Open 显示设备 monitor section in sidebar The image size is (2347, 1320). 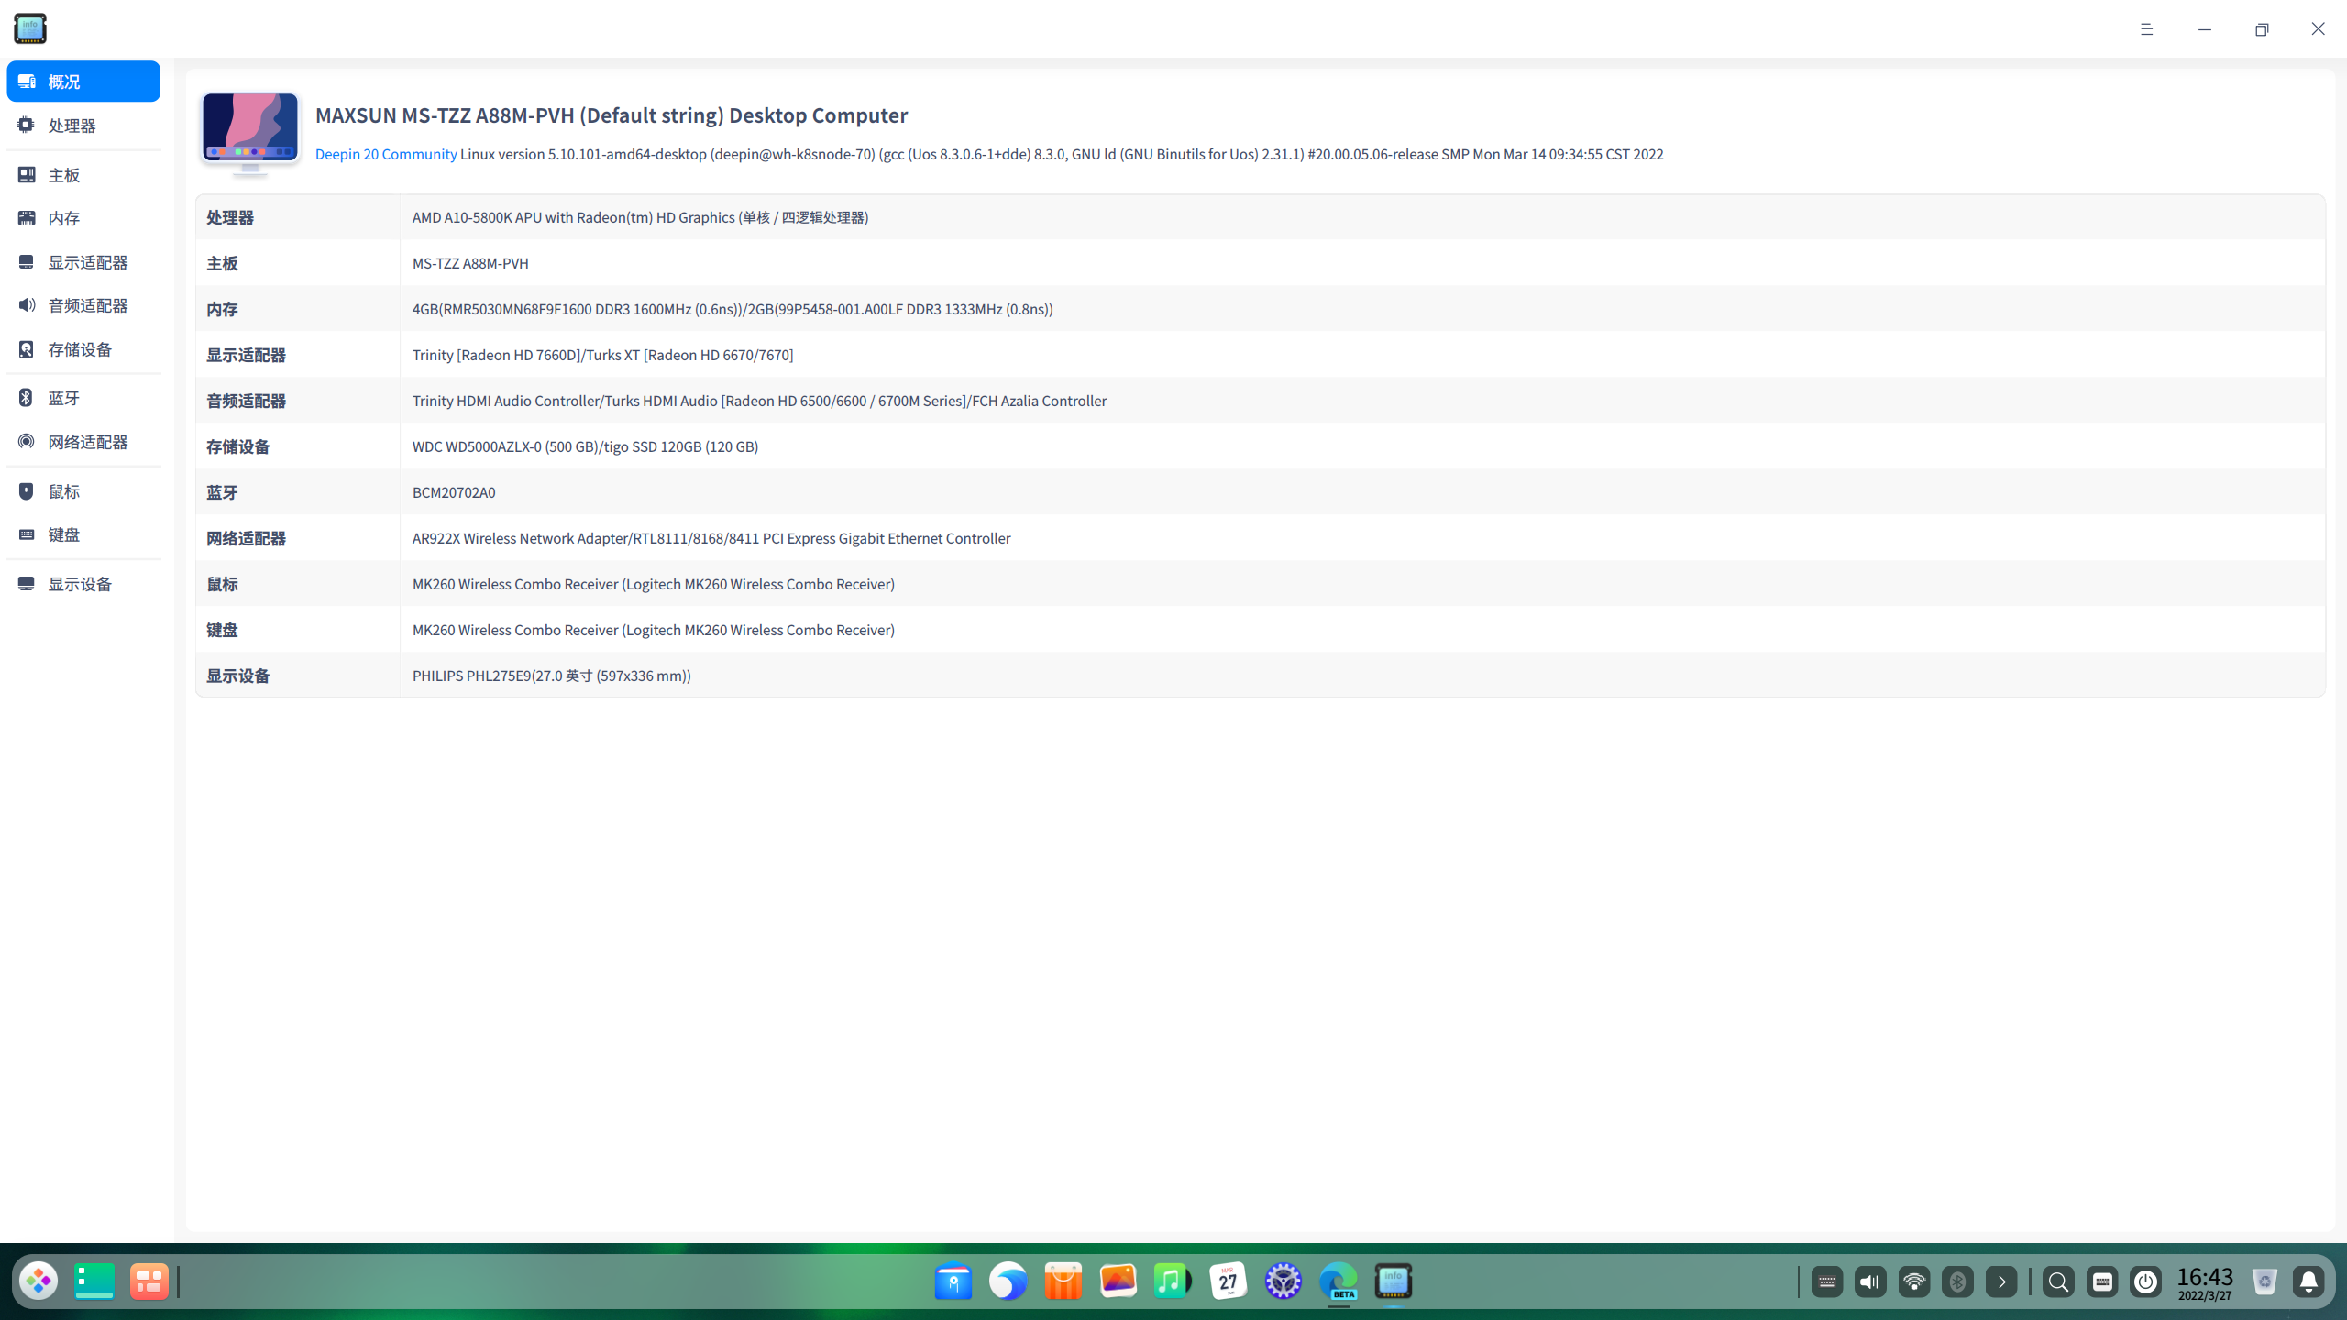point(80,584)
